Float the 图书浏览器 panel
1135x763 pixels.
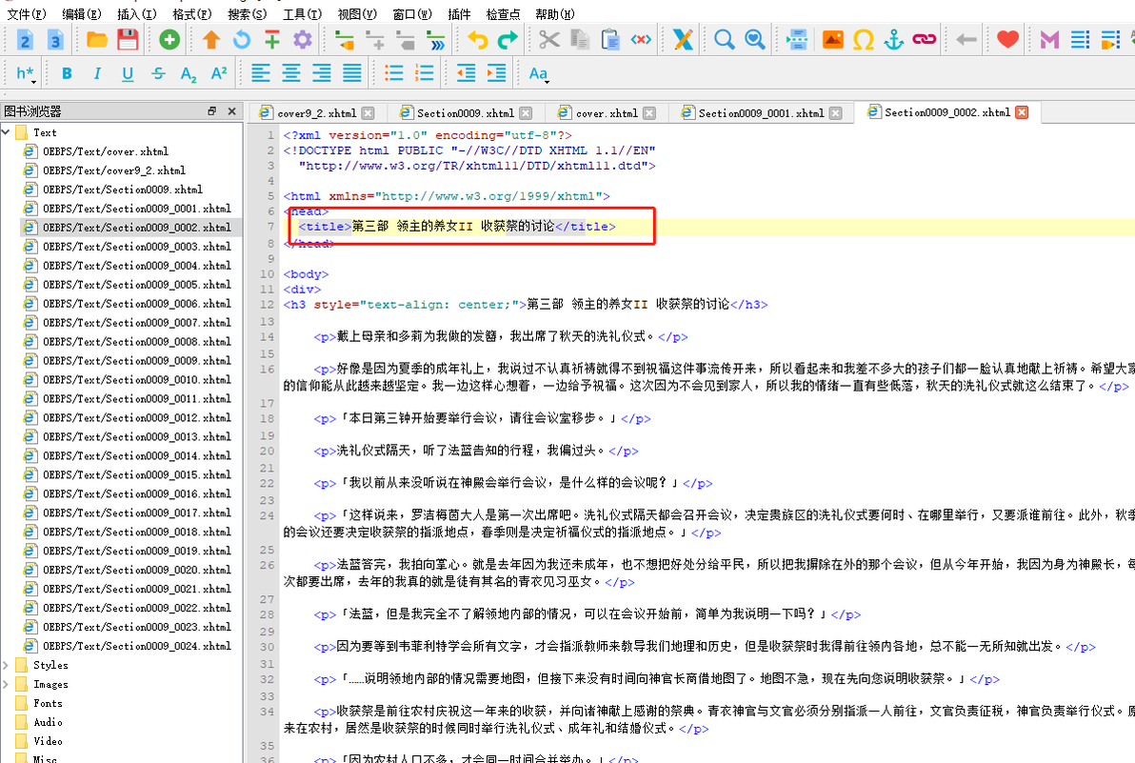point(211,110)
